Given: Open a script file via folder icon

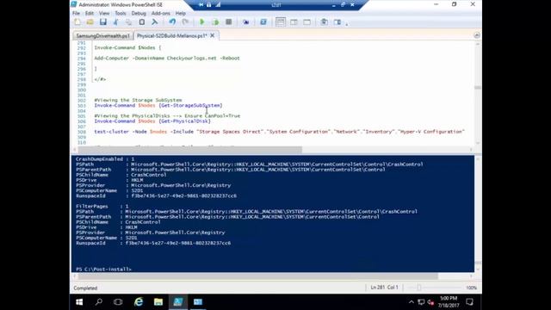Looking at the screenshot, I should pos(90,22).
